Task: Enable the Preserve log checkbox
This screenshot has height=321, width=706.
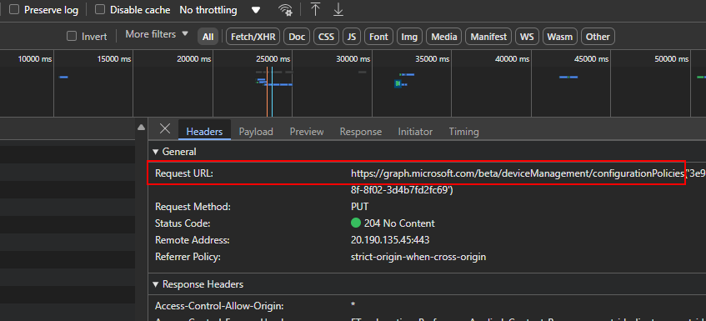Action: (14, 10)
